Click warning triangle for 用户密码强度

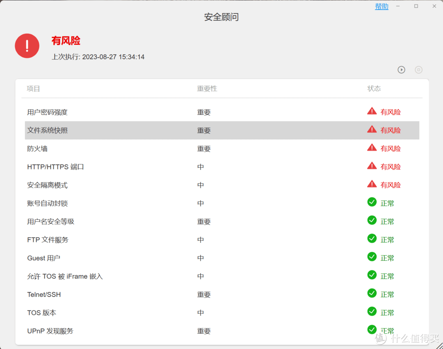372,111
